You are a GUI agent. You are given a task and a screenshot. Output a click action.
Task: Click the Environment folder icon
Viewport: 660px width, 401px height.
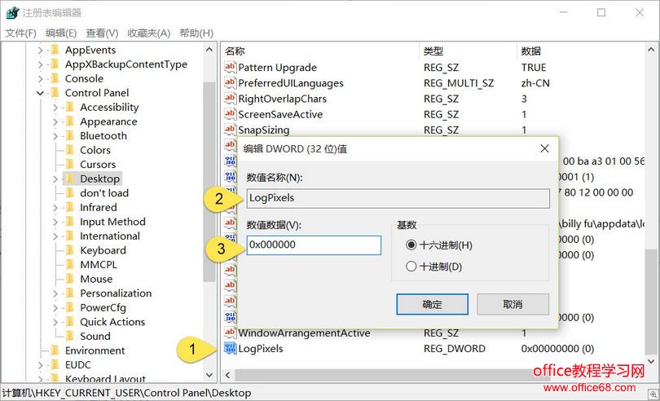(x=55, y=350)
